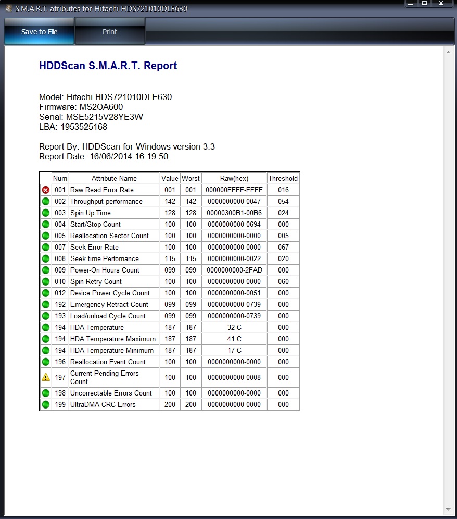
Task: Click the scroll down arrow on scrollbar
Action: pyautogui.click(x=448, y=509)
